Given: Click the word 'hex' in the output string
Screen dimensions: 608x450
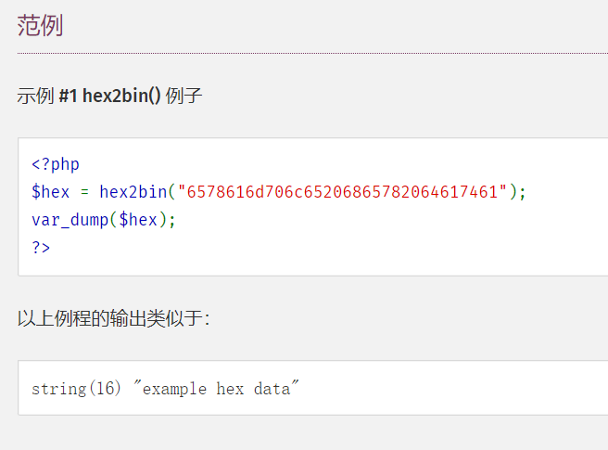Looking at the screenshot, I should (230, 389).
